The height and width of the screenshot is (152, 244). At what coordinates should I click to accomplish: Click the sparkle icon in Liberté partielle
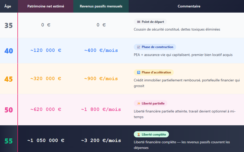[x=138, y=103]
